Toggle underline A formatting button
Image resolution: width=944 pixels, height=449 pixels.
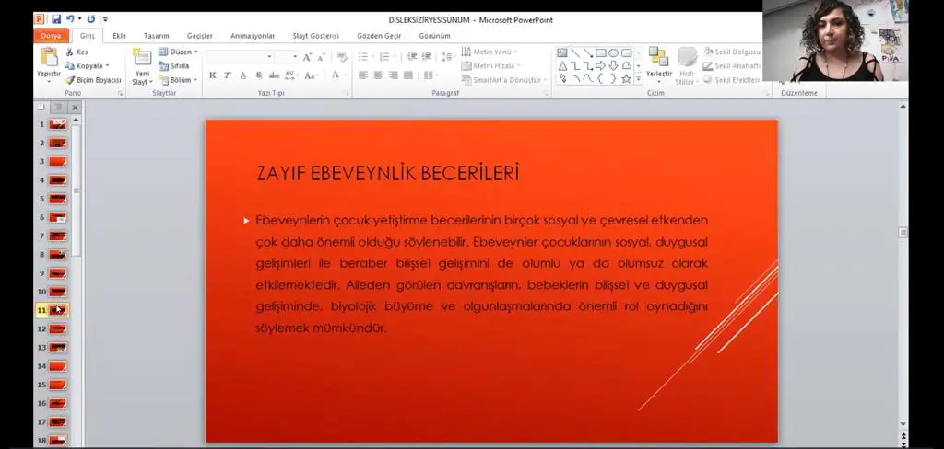click(x=243, y=75)
